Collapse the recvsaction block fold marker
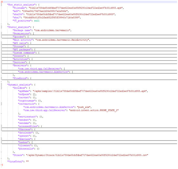The height and width of the screenshot is (169, 178). pyautogui.click(x=1, y=104)
